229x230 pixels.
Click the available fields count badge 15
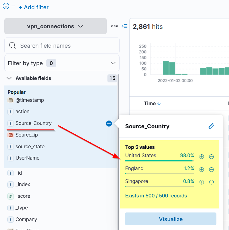[112, 78]
